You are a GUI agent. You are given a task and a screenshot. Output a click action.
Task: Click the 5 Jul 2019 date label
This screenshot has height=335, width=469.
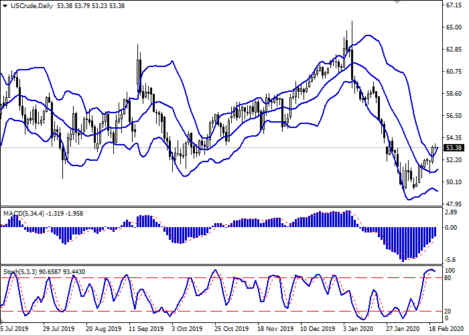point(15,330)
